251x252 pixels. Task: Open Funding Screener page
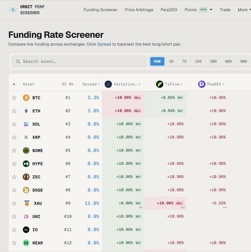(x=100, y=10)
